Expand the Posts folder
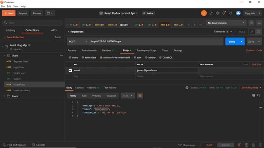 5,96
